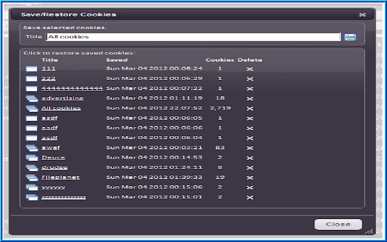Viewport: 387px width, 242px height.
Task: Delete the asdf set saved at 00:06:04
Action: point(250,138)
